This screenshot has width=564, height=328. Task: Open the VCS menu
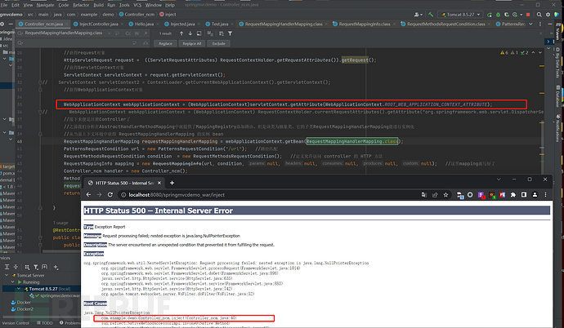click(137, 5)
